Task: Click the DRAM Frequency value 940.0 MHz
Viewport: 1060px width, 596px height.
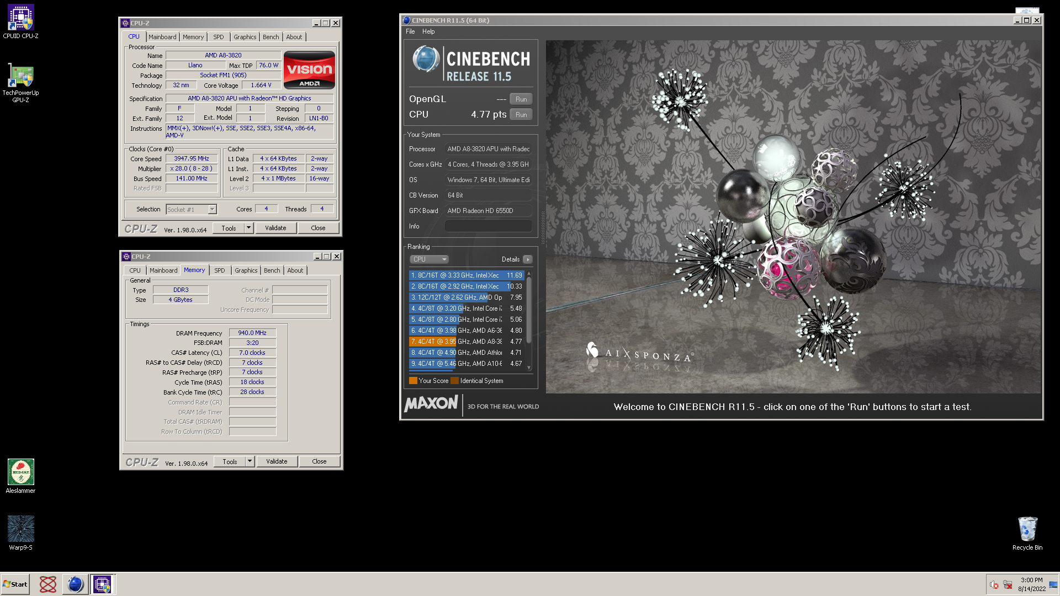Action: click(252, 333)
